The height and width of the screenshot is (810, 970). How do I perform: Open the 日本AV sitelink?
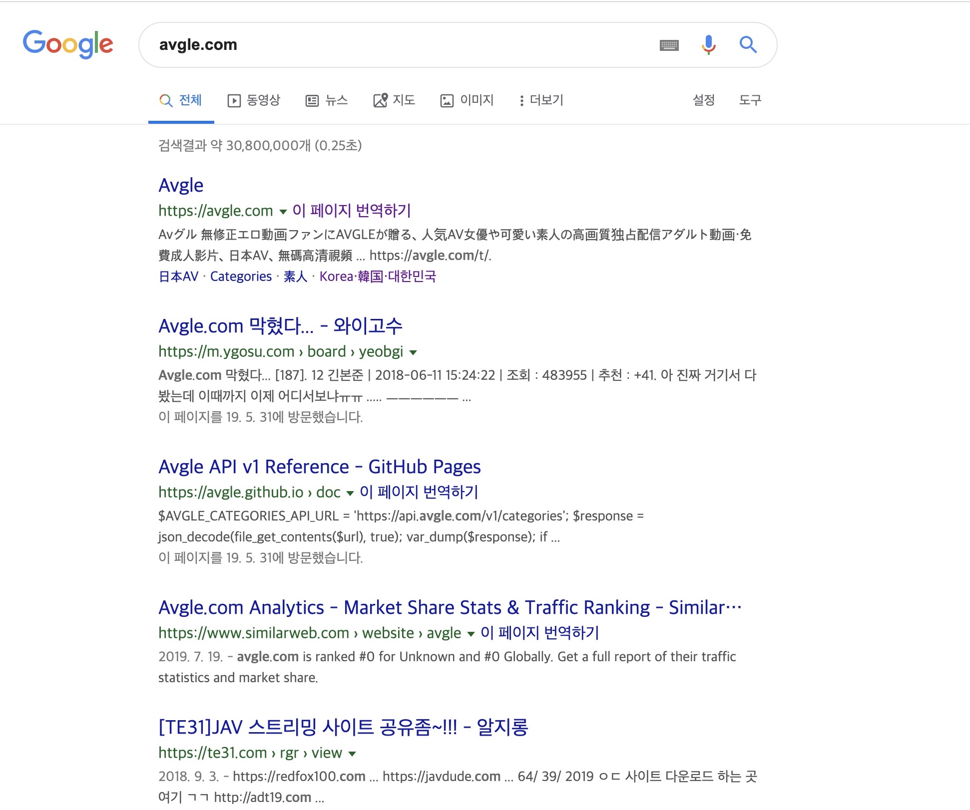coord(178,276)
